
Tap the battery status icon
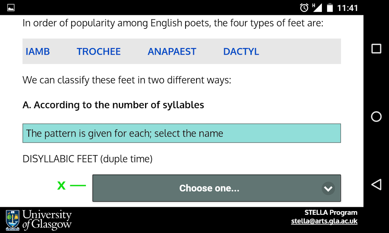(x=330, y=8)
